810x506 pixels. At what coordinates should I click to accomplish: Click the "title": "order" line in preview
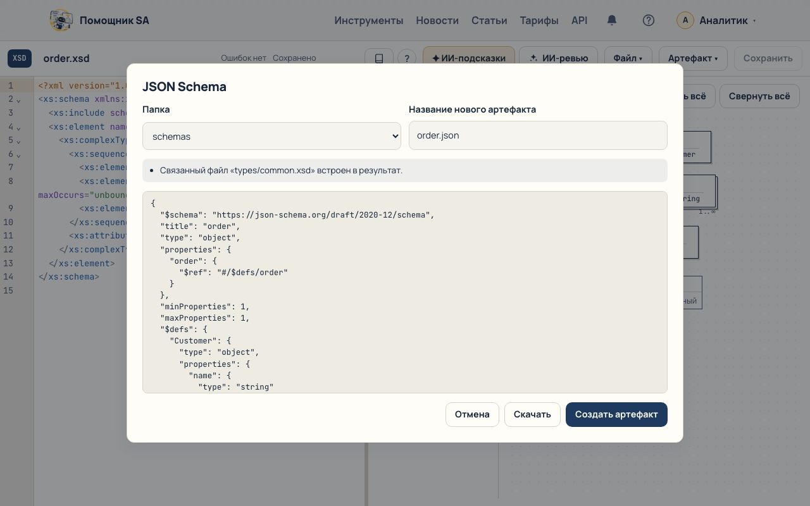click(x=200, y=226)
